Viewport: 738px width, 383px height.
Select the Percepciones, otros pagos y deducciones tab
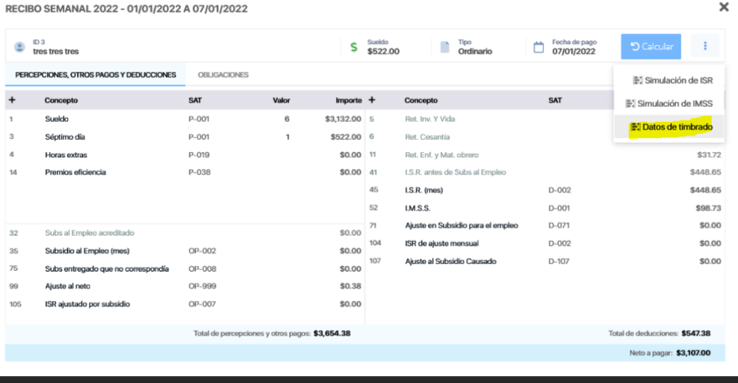click(x=95, y=74)
